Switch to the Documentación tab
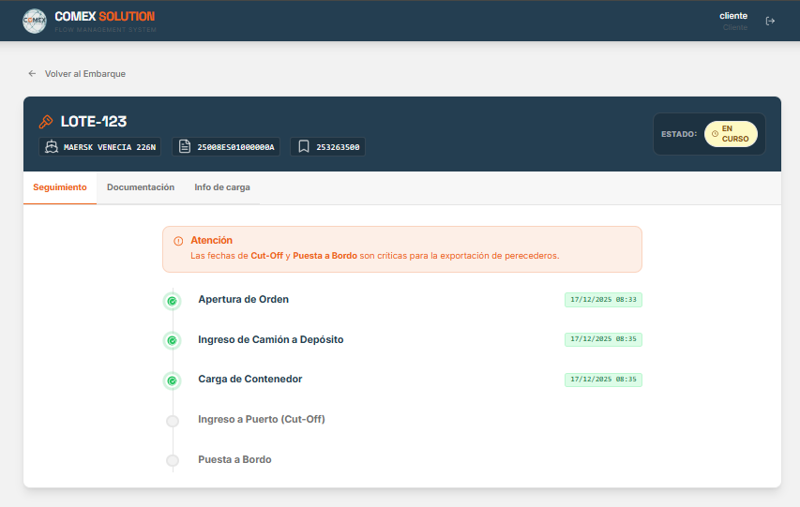The height and width of the screenshot is (507, 800). point(141,187)
